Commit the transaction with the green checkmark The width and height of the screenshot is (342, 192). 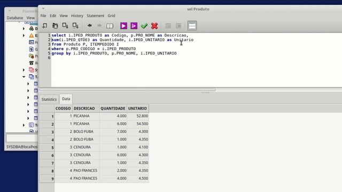[x=144, y=26]
